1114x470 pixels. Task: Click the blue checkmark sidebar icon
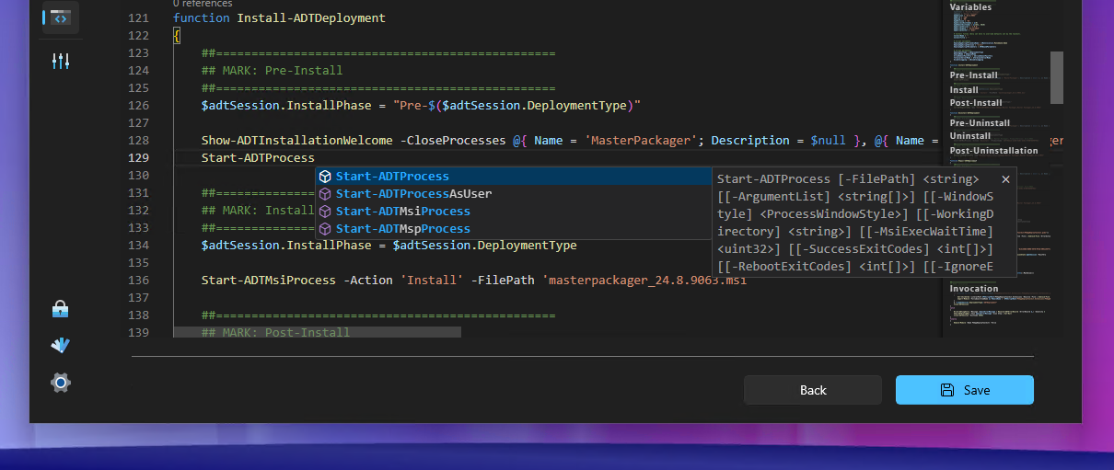61,346
